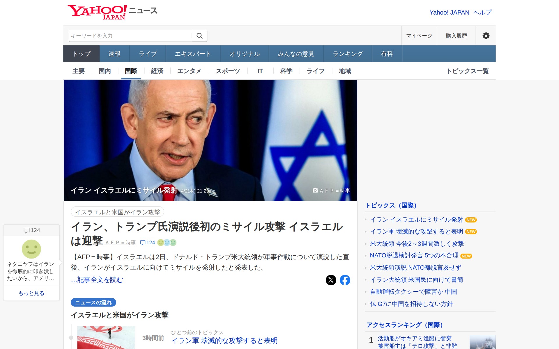Click the keyword search input field
This screenshot has width=559, height=349.
point(130,36)
